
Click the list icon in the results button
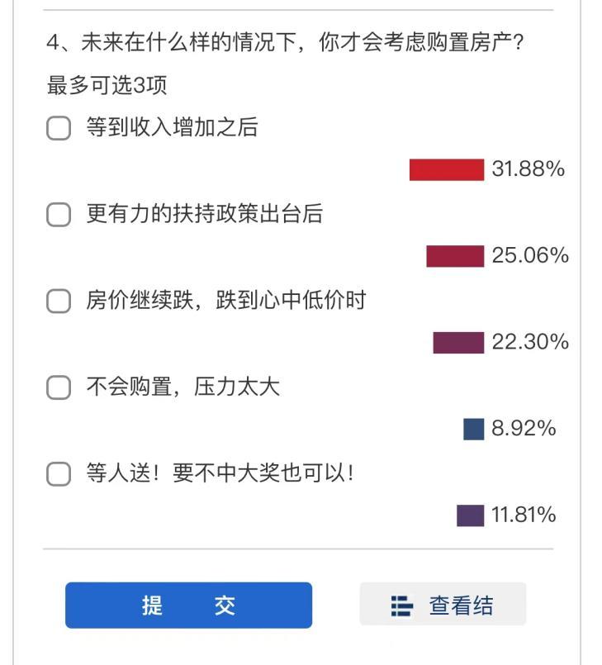(401, 606)
